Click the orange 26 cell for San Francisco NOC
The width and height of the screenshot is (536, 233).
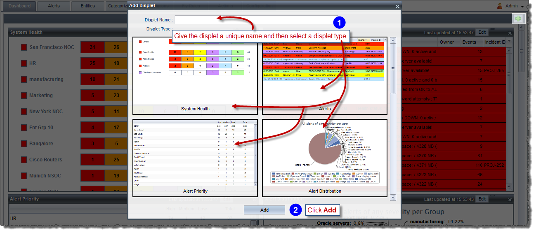click(x=116, y=47)
